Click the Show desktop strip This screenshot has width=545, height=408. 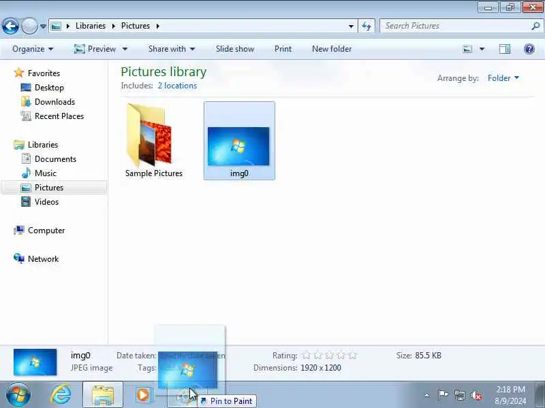point(541,395)
